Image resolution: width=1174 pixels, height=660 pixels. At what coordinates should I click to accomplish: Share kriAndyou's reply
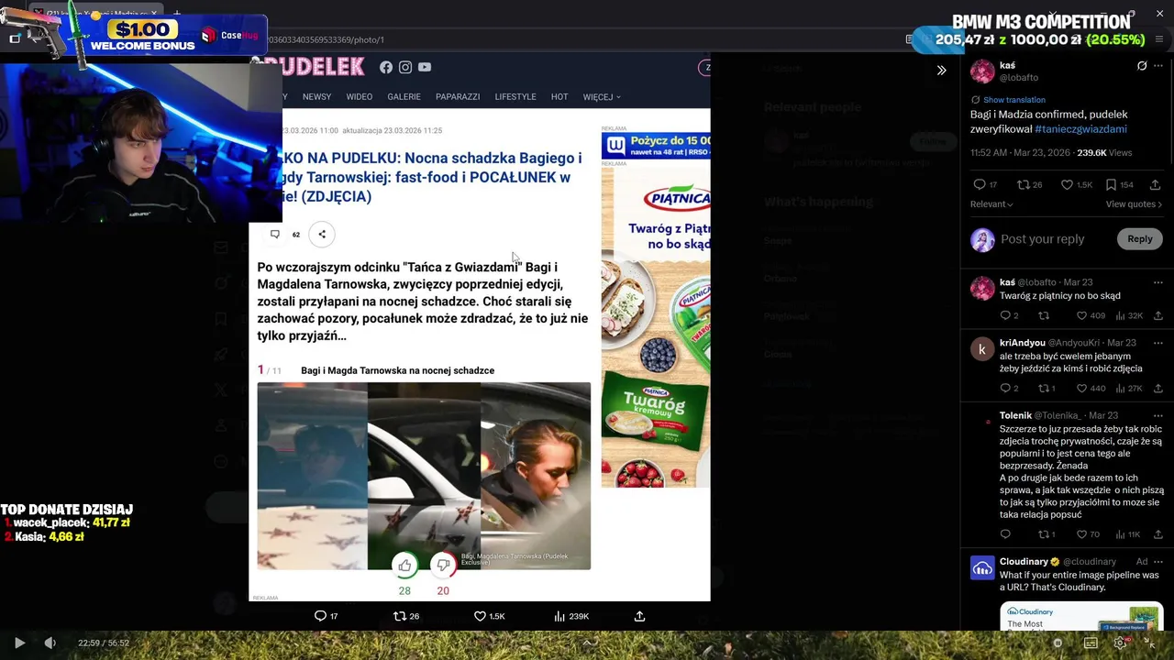[1157, 389]
